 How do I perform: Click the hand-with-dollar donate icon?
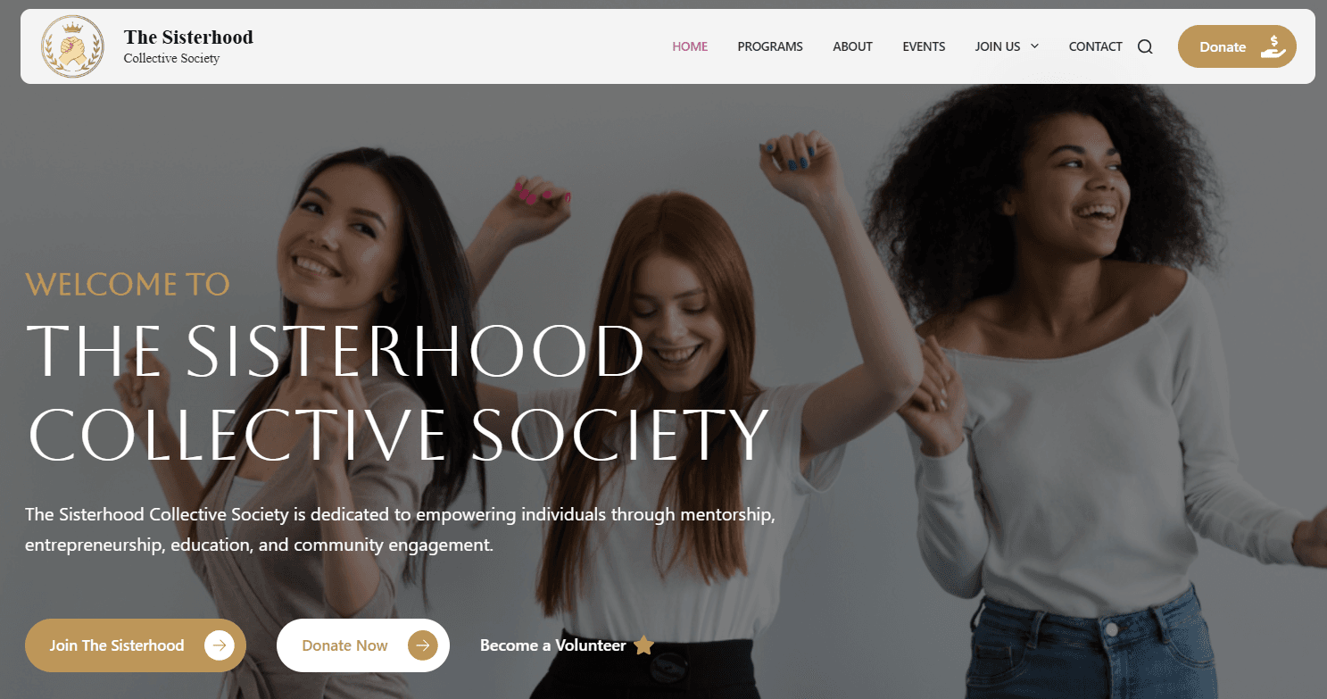1273,46
